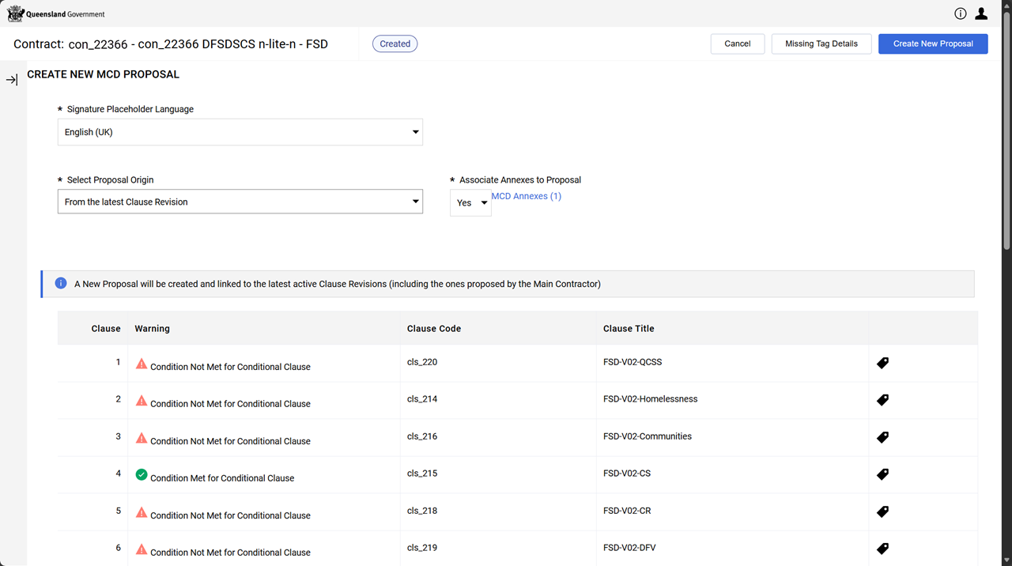Image resolution: width=1012 pixels, height=566 pixels.
Task: Open Missing Tag Details
Action: pos(821,43)
